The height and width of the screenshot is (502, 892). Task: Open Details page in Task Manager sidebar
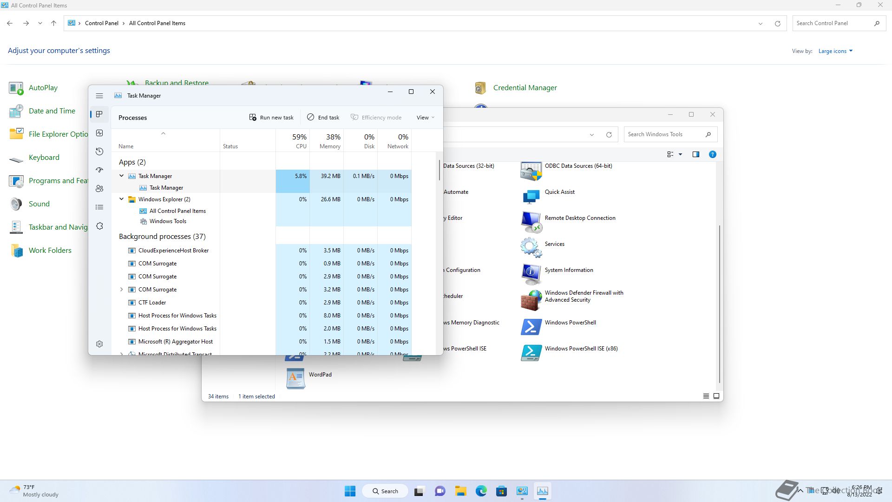[99, 207]
